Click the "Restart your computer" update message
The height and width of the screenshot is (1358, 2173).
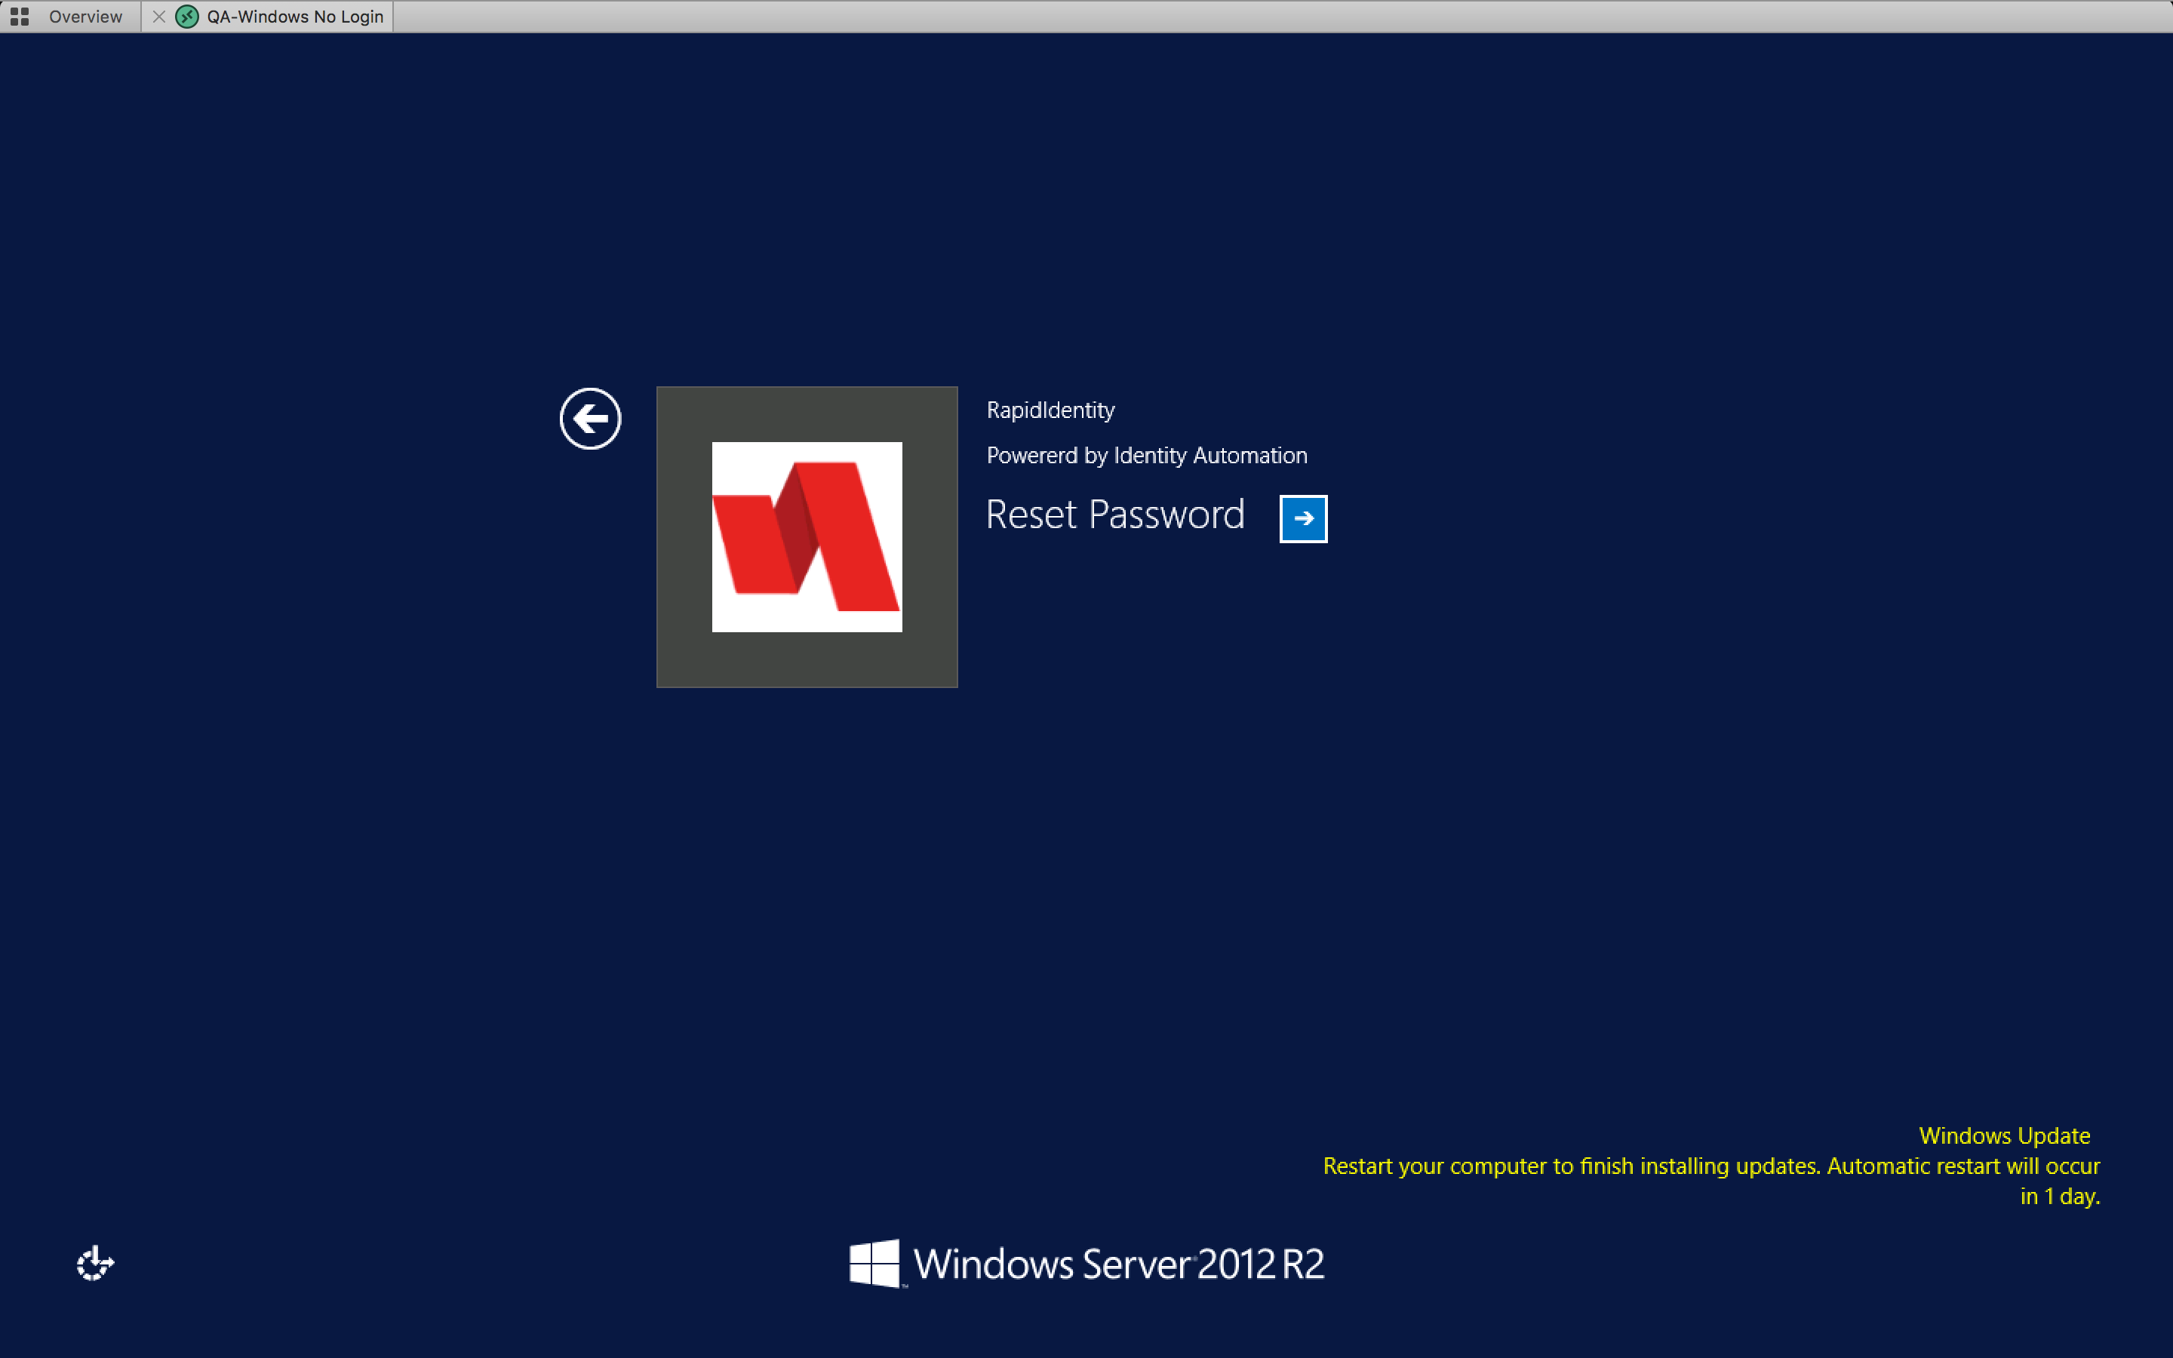(1711, 1180)
